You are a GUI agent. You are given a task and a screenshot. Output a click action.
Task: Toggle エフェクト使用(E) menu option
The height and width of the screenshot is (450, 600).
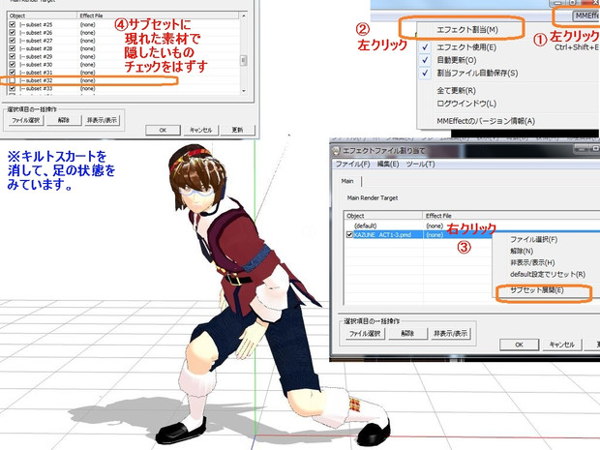(x=466, y=47)
